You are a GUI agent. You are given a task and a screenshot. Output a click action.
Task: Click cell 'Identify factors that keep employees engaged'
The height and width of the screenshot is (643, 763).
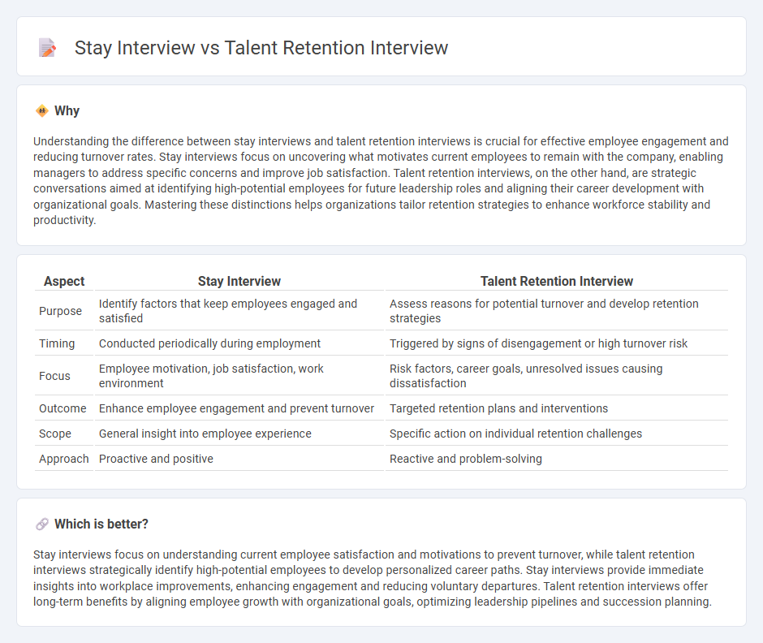click(x=239, y=311)
